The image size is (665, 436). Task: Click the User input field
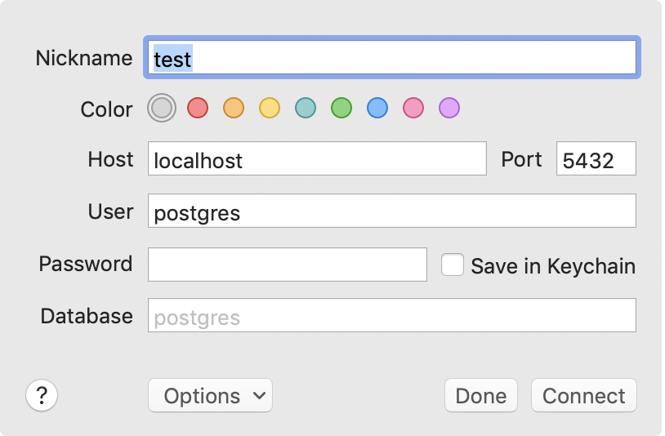pos(392,211)
